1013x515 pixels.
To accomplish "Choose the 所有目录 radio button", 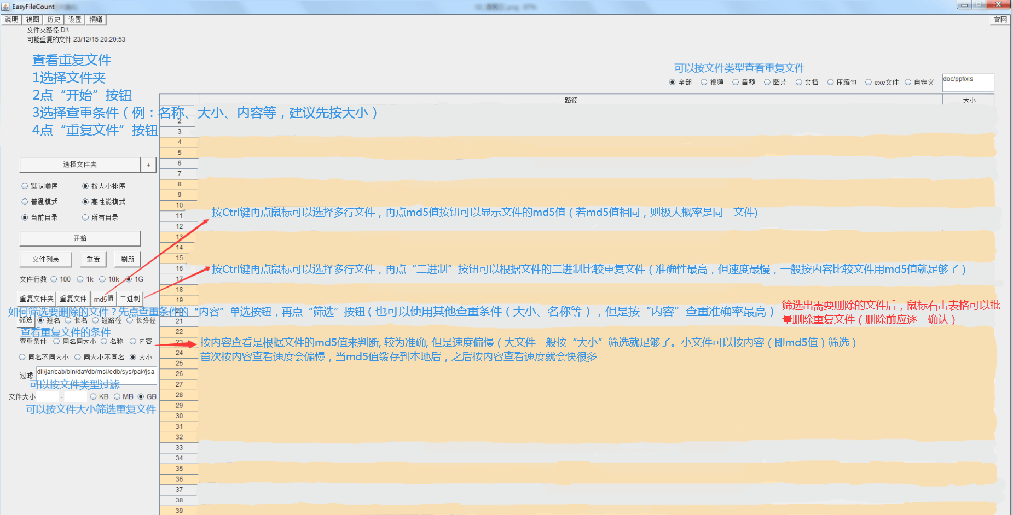I will tap(85, 218).
